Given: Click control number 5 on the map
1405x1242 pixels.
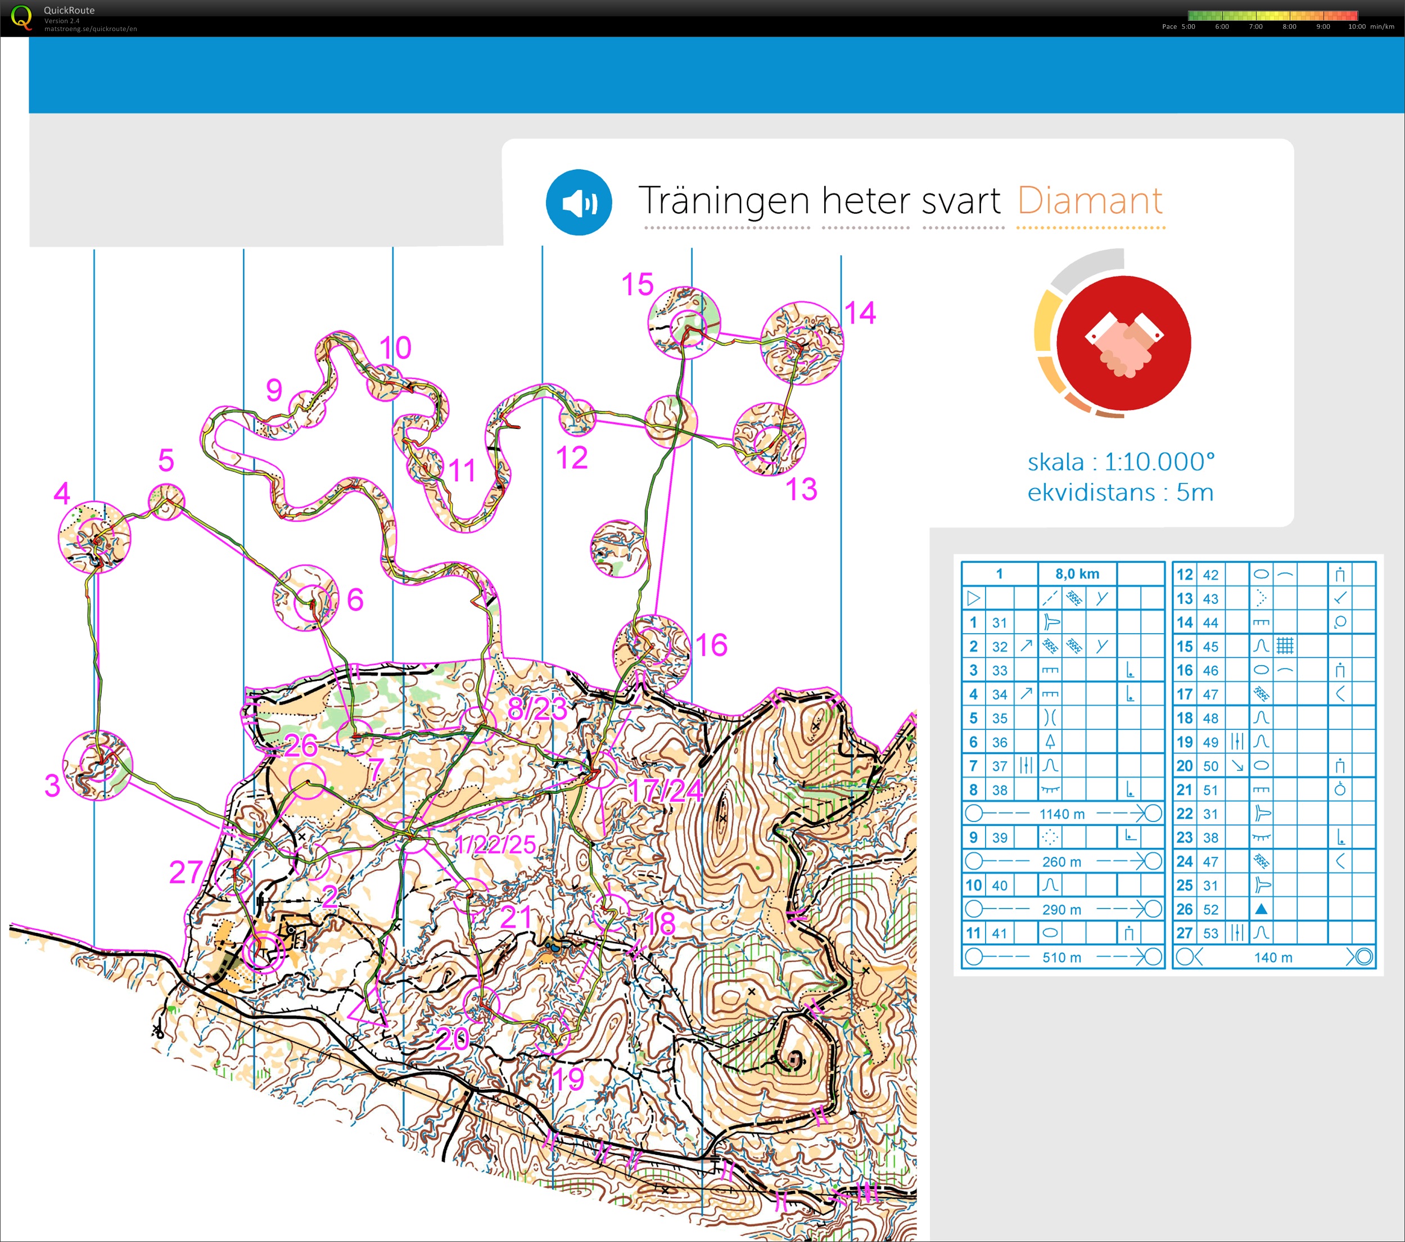Looking at the screenshot, I should pos(166,460).
